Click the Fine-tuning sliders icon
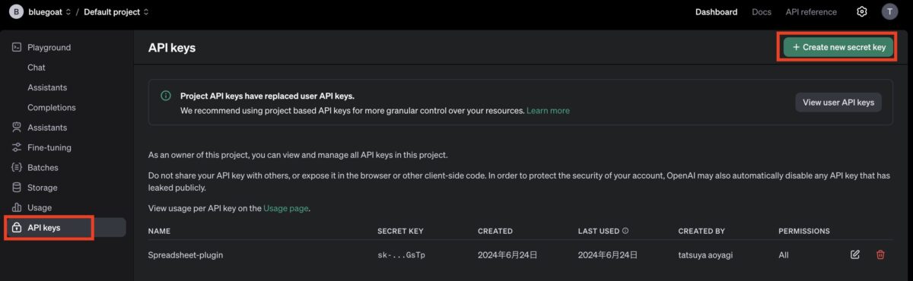 17,147
